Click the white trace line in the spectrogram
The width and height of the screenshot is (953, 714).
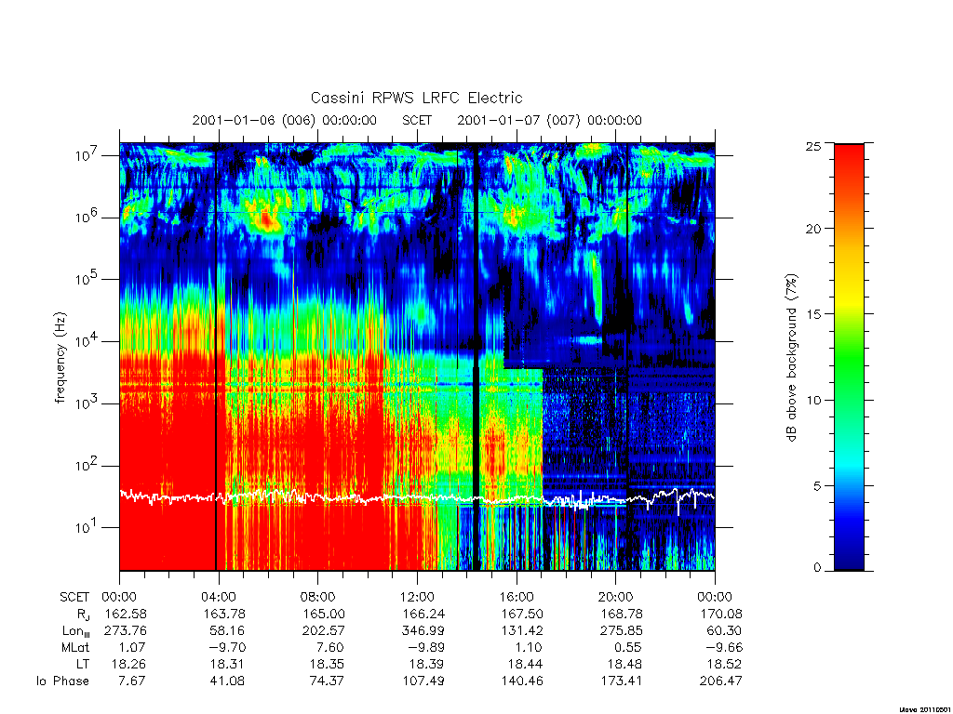coord(417,497)
